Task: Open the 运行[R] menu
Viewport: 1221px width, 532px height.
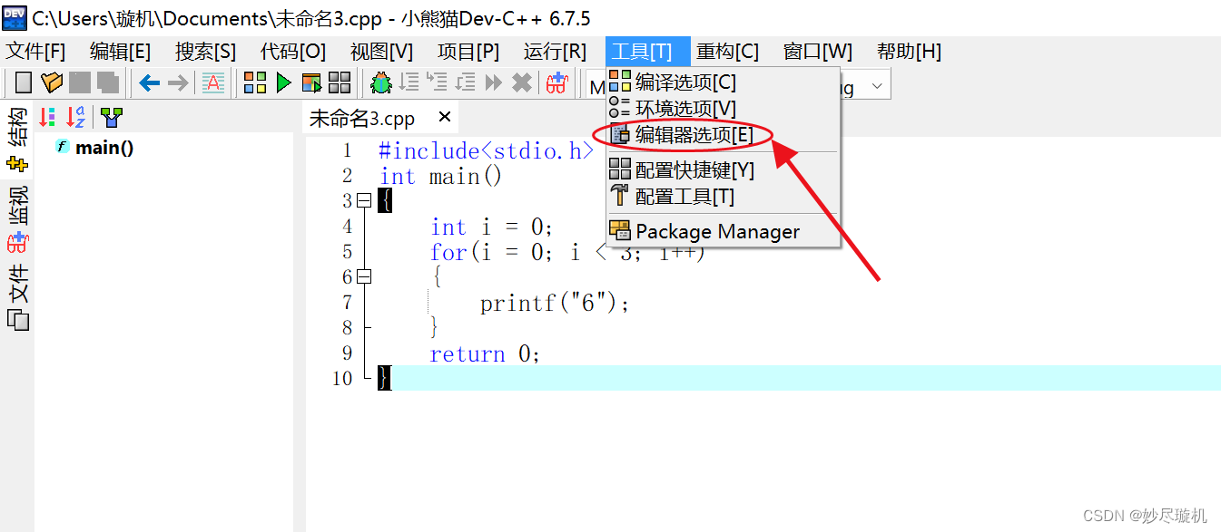Action: [555, 51]
